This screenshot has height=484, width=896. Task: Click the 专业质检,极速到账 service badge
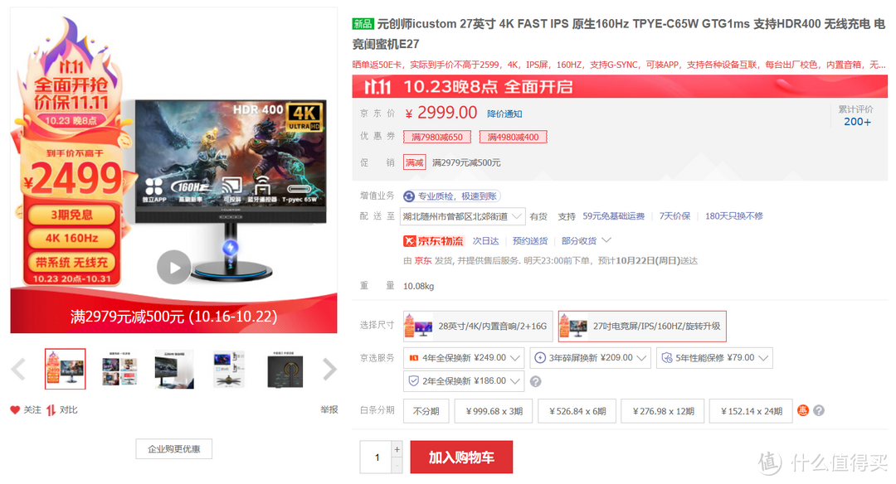(452, 196)
